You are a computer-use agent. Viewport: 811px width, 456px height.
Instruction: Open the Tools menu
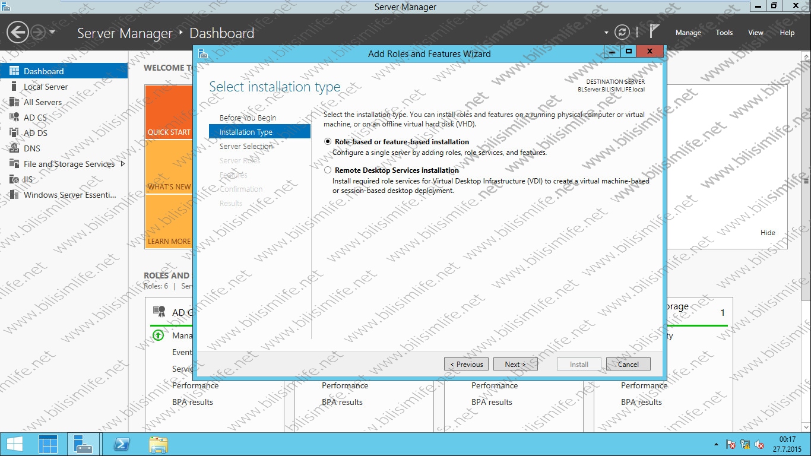tap(724, 33)
